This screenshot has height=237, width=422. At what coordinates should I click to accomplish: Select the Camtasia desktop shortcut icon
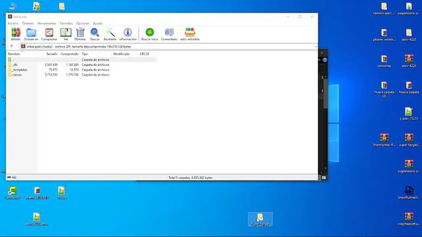pos(13,193)
